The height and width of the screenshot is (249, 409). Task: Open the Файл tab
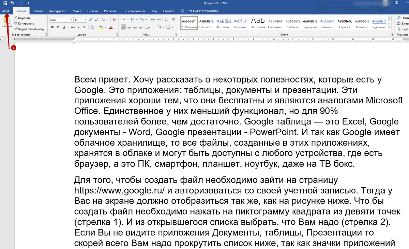tap(5, 11)
